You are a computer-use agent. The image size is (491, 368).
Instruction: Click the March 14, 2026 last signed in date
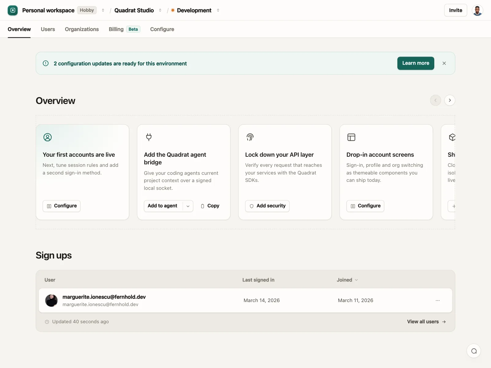pyautogui.click(x=262, y=301)
